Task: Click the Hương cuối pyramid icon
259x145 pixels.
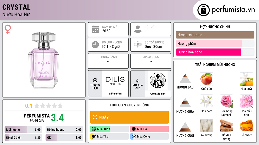Action: tap(185, 127)
